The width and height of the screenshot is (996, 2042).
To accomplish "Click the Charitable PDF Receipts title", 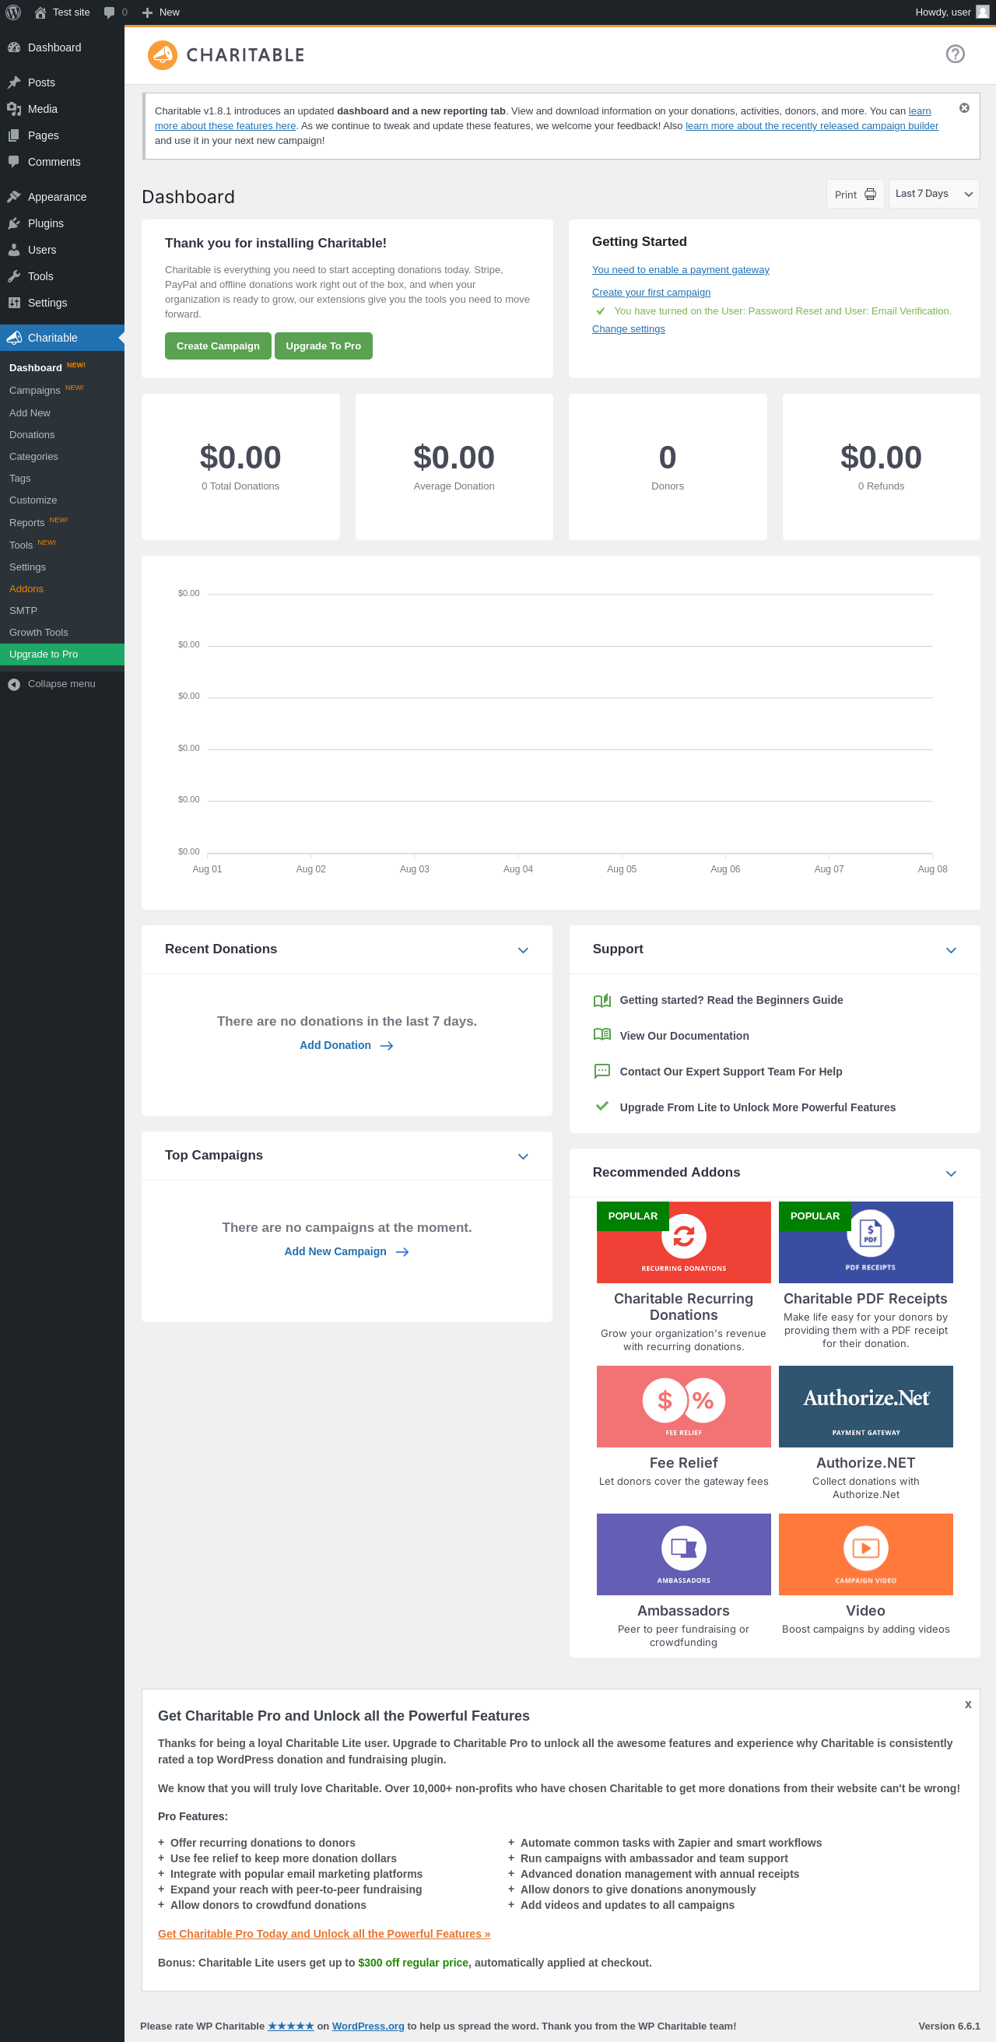I will (865, 1299).
